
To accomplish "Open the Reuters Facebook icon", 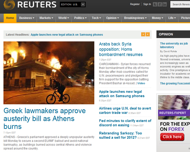I will (x=160, y=5).
